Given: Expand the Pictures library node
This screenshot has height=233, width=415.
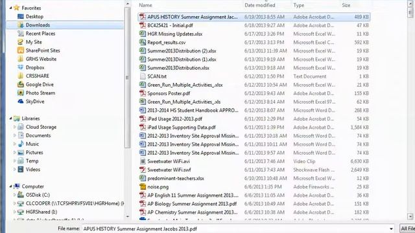Looking at the screenshot, I should click(x=14, y=153).
